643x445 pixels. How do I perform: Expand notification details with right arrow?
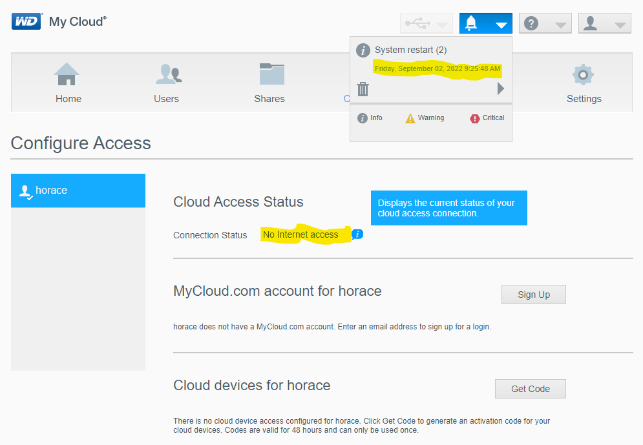point(500,88)
